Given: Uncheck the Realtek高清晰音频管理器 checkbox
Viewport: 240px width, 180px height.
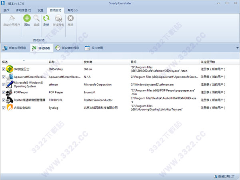Looking at the screenshot, I should coord(4,100).
